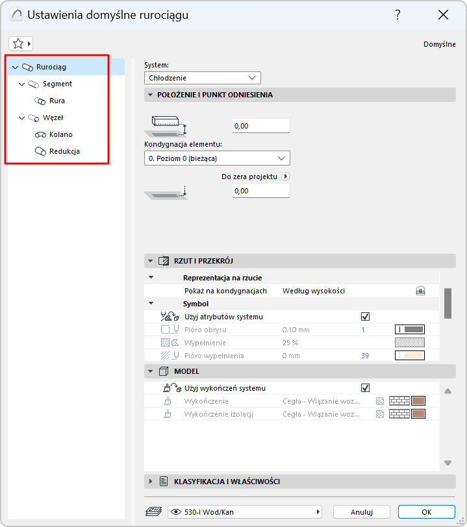Image resolution: width=467 pixels, height=527 pixels.
Task: Toggle layer visibility eye for 530-I Wod/Kan
Action: coord(176,512)
